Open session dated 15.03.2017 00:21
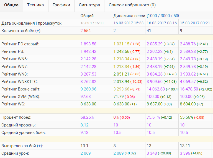The image size is (213, 158). click(195, 23)
